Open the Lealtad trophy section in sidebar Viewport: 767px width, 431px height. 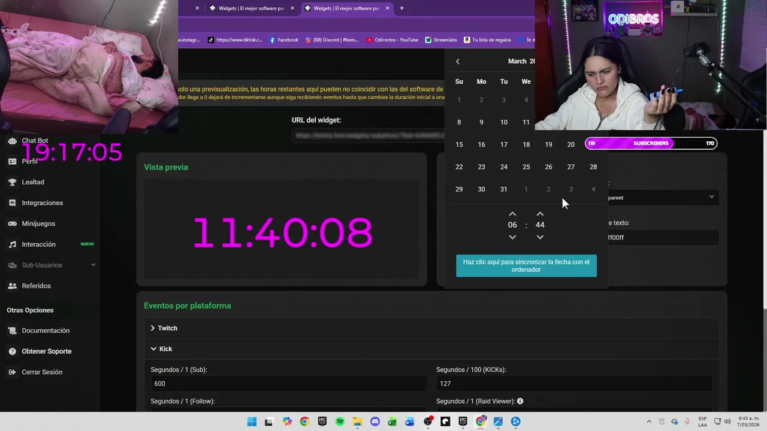(33, 182)
